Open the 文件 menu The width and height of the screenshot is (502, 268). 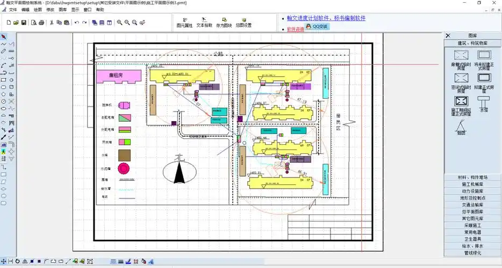[x=13, y=10]
